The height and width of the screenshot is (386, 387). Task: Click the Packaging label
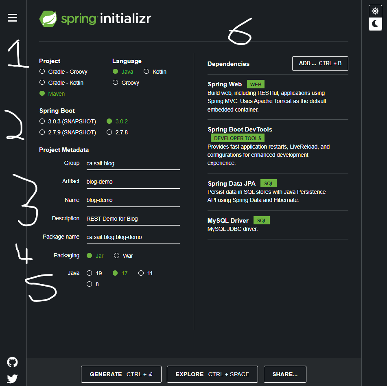[x=66, y=255]
